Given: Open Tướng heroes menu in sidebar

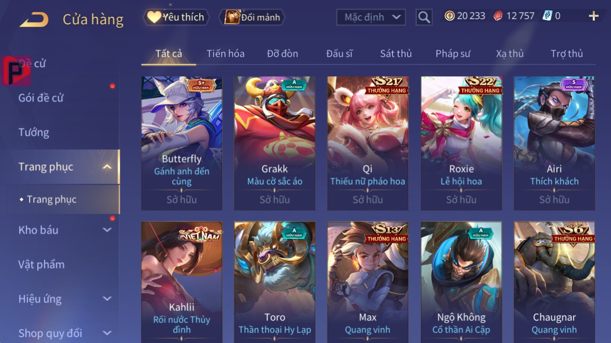Looking at the screenshot, I should (x=33, y=132).
